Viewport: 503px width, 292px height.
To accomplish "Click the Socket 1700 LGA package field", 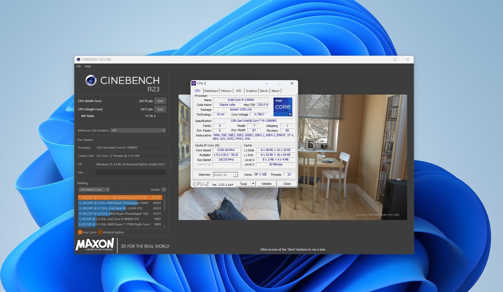I will 241,109.
